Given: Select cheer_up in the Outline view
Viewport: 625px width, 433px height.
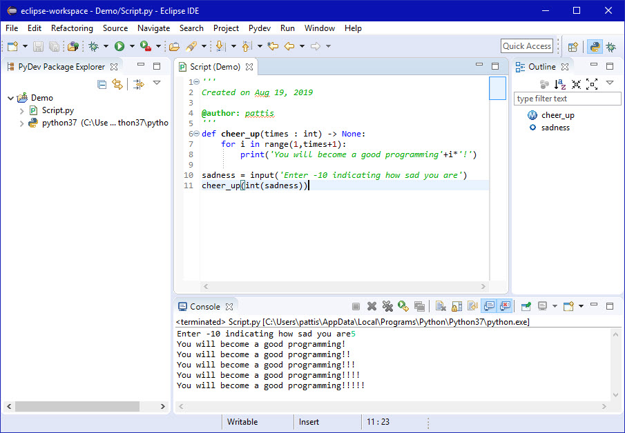Looking at the screenshot, I should click(557, 115).
